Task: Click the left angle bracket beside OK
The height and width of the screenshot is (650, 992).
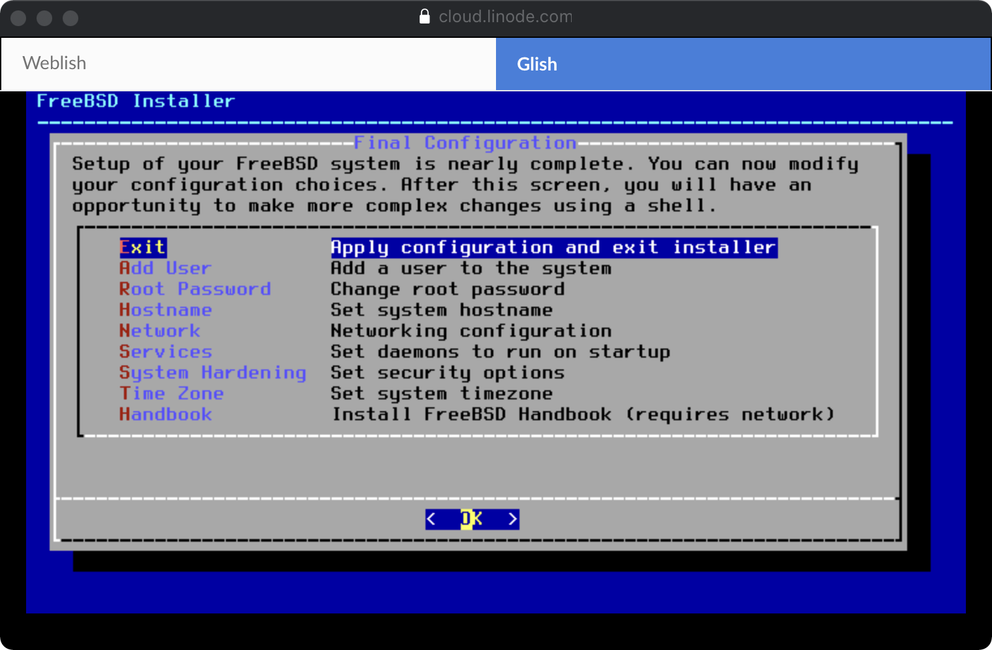Action: (431, 519)
